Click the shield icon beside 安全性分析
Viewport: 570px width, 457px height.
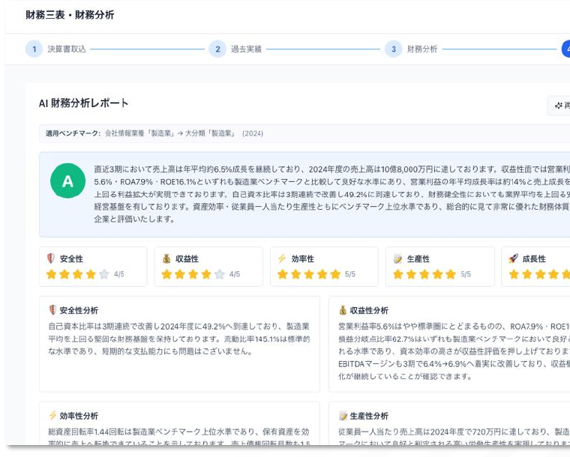point(52,310)
